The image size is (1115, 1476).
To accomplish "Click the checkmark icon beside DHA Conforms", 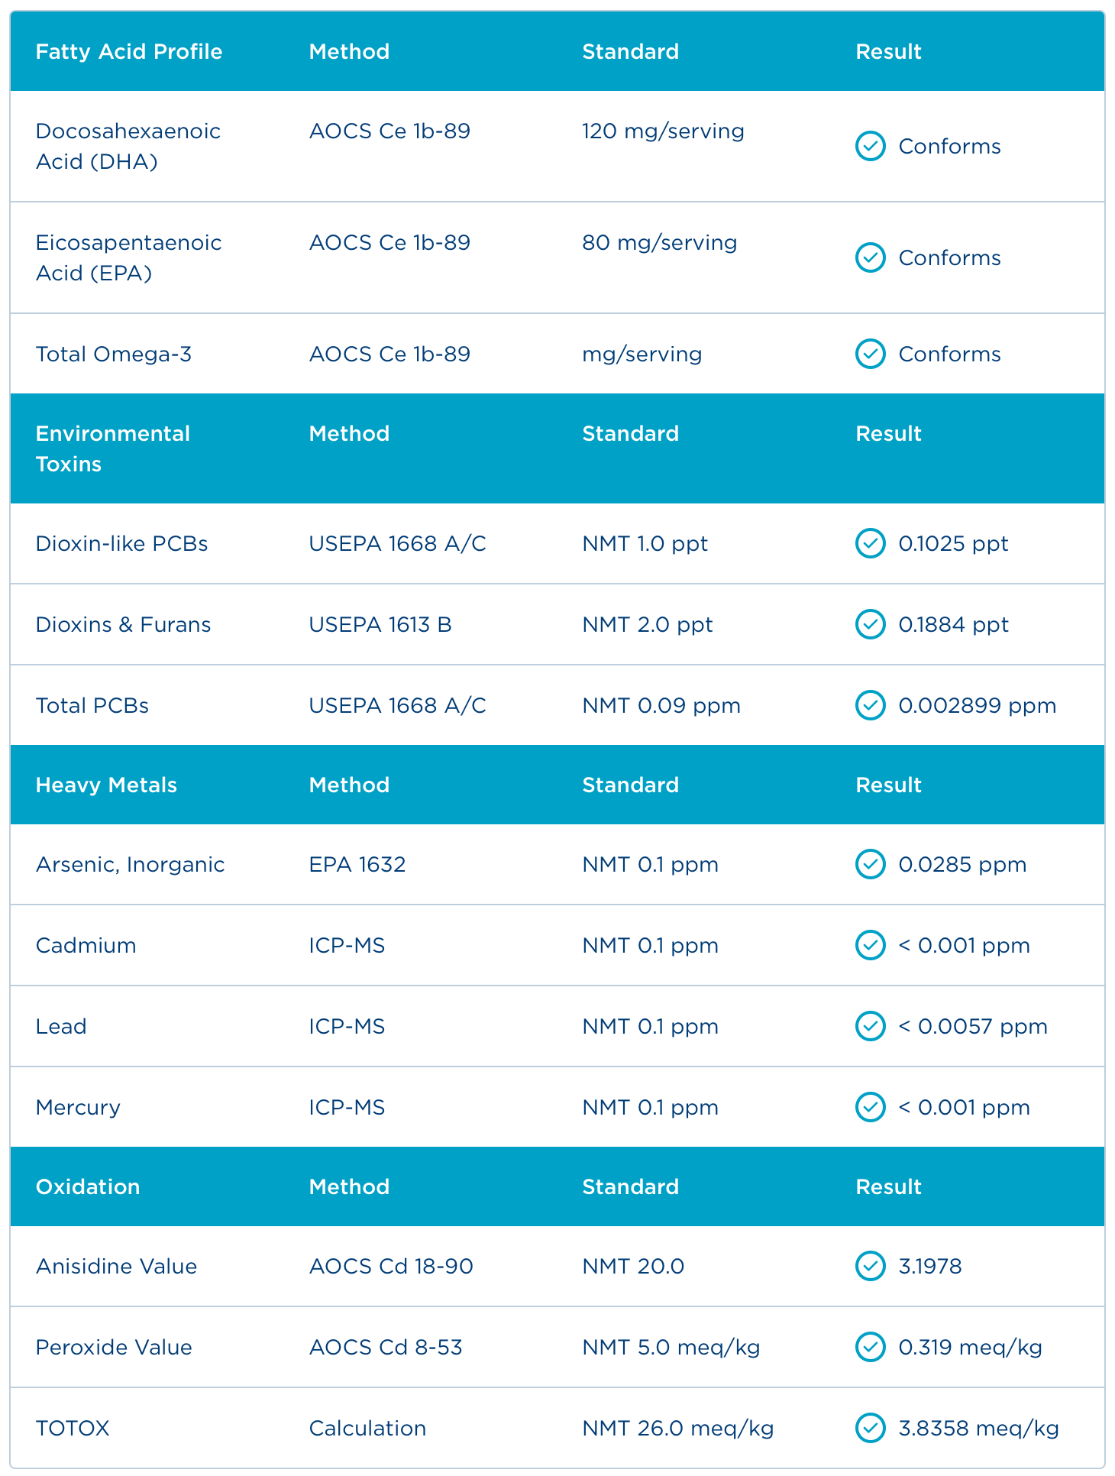I will pos(870,146).
